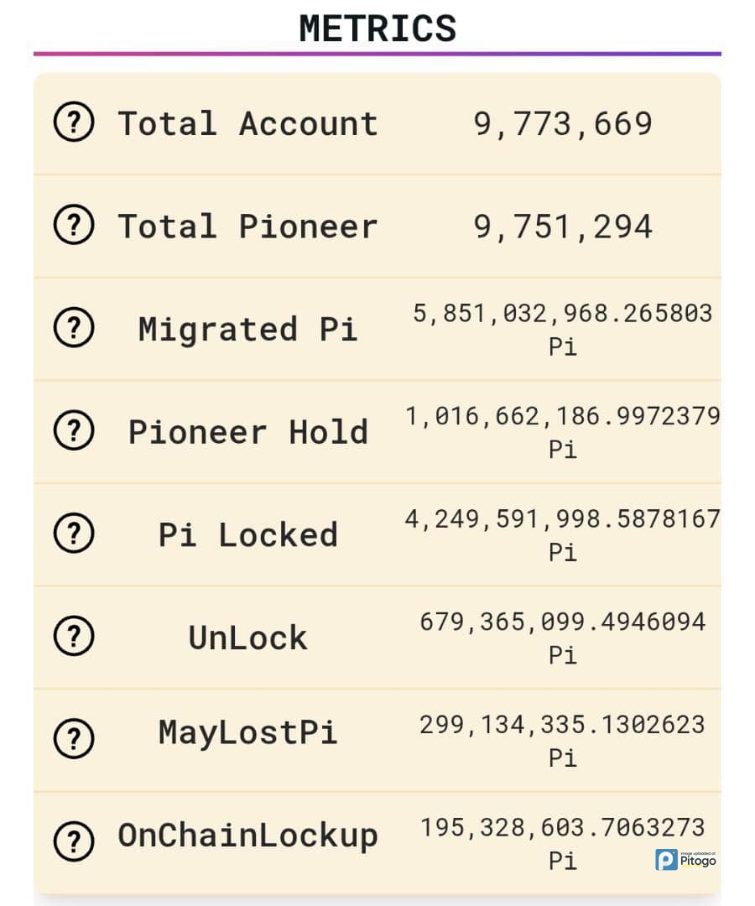Click the Total Pioneer value 9,751,294

click(x=562, y=227)
